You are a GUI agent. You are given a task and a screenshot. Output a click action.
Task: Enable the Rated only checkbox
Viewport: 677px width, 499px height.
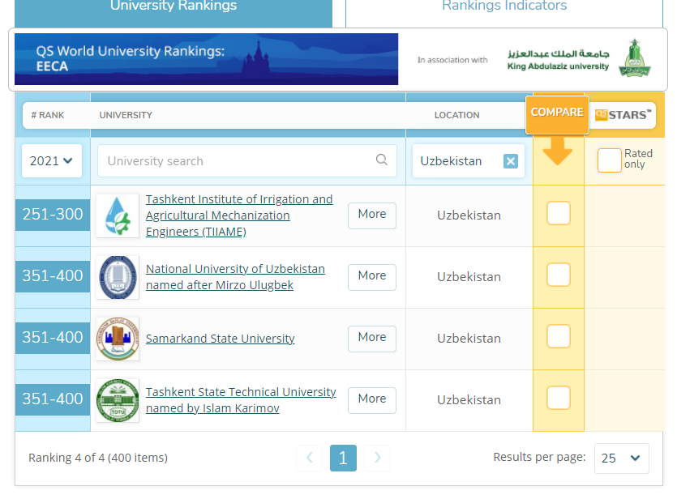coord(609,160)
